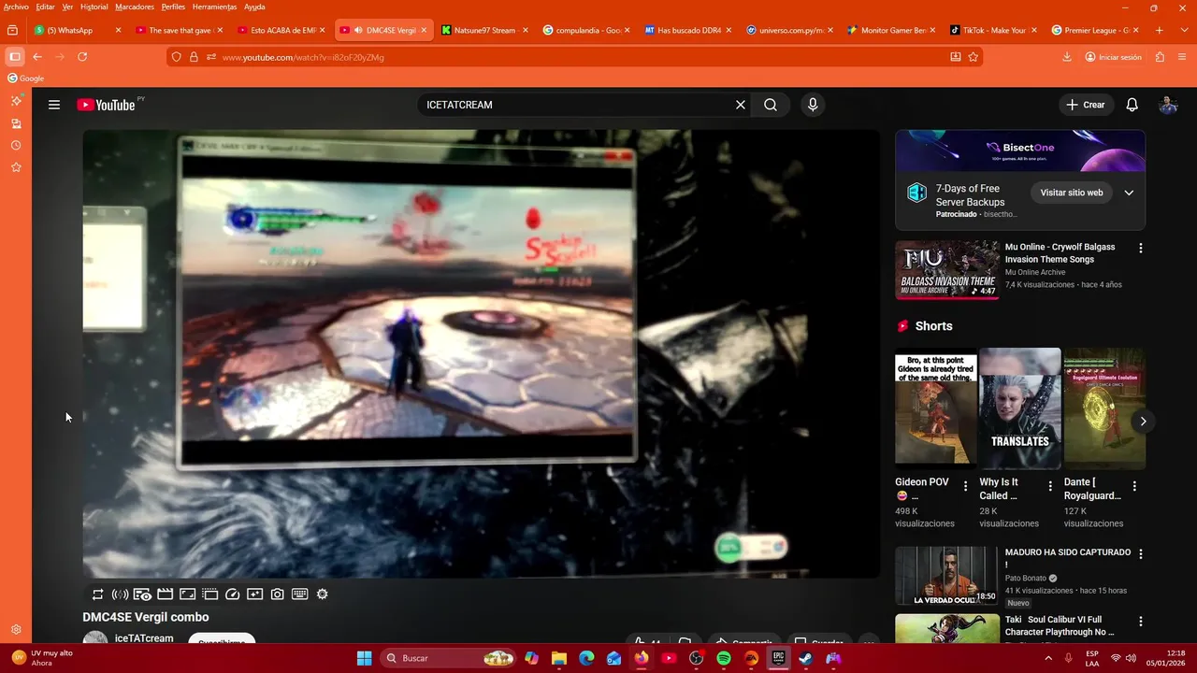Bookmark this page with star icon
This screenshot has width=1197, height=673.
click(x=973, y=57)
